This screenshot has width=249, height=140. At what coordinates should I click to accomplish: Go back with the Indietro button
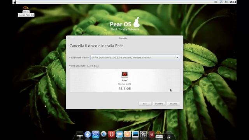tap(159, 103)
